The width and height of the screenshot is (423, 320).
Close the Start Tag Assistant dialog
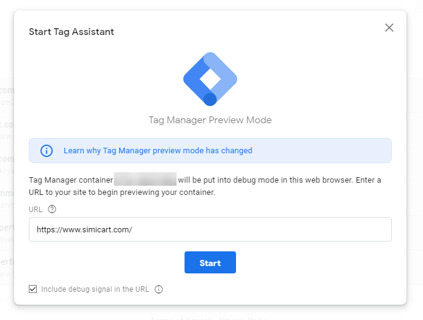tap(389, 28)
